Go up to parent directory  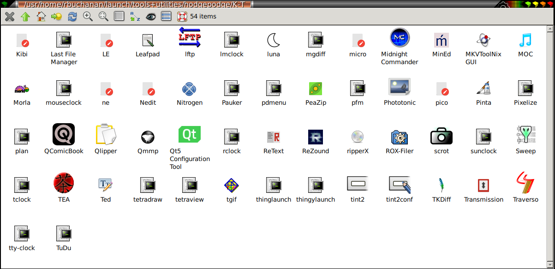25,17
